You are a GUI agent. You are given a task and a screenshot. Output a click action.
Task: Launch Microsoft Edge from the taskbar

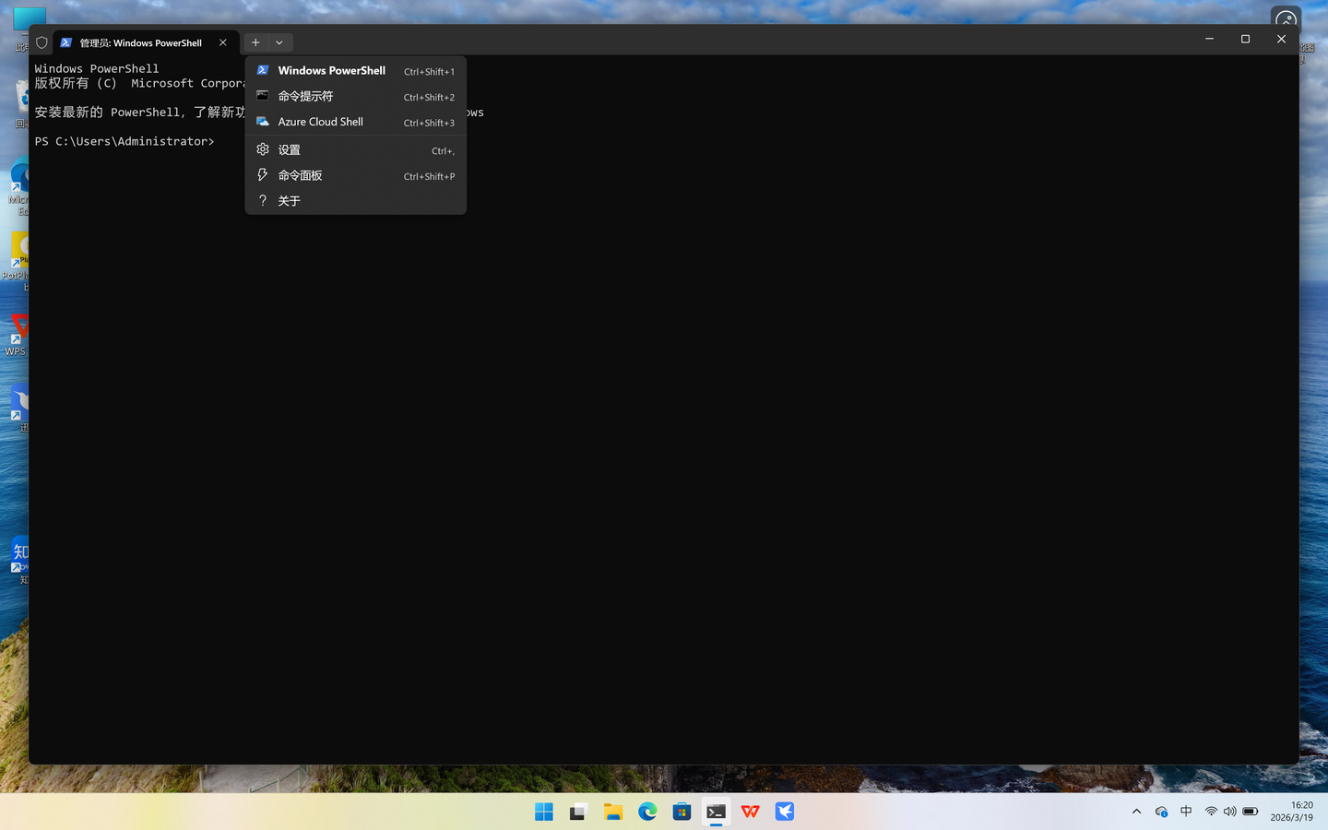pos(647,812)
